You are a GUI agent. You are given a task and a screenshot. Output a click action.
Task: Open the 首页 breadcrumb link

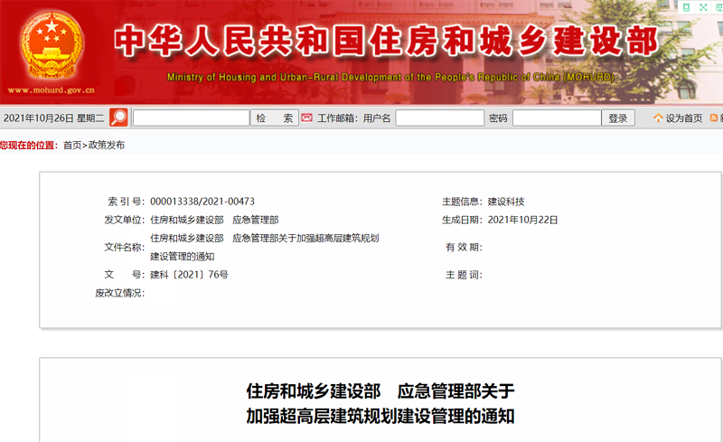[x=71, y=145]
